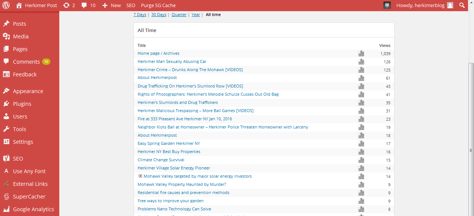Open Mohawk Valley Property Haunted by Murder? post
The image size is (474, 216).
pyautogui.click(x=182, y=184)
